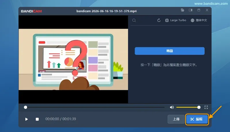Open the 简体中文 language selector
The width and height of the screenshot is (230, 132).
(x=199, y=20)
